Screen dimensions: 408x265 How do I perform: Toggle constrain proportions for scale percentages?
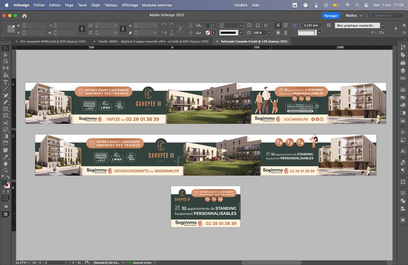click(x=123, y=29)
